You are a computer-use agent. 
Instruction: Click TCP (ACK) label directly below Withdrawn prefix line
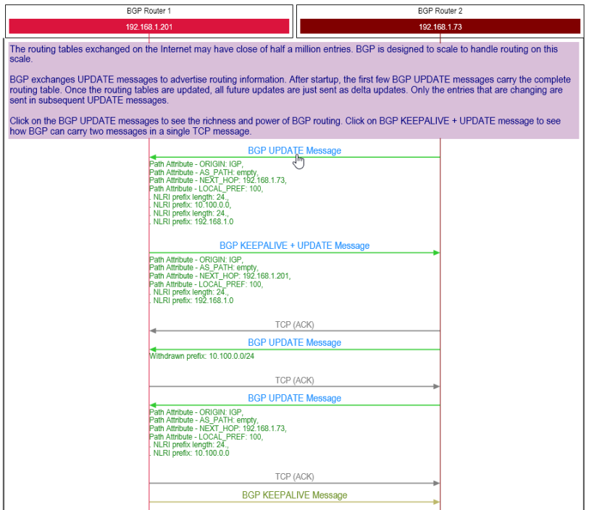pyautogui.click(x=294, y=381)
